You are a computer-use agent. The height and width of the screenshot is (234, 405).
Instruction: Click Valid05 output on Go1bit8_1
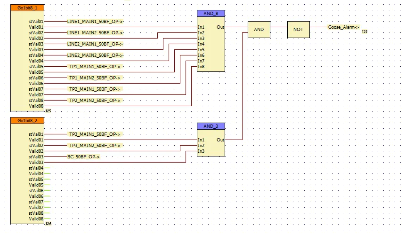36,72
